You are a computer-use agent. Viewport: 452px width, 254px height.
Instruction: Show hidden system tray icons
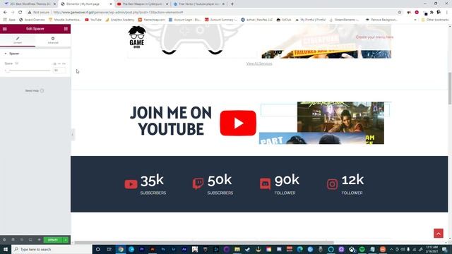(391, 249)
